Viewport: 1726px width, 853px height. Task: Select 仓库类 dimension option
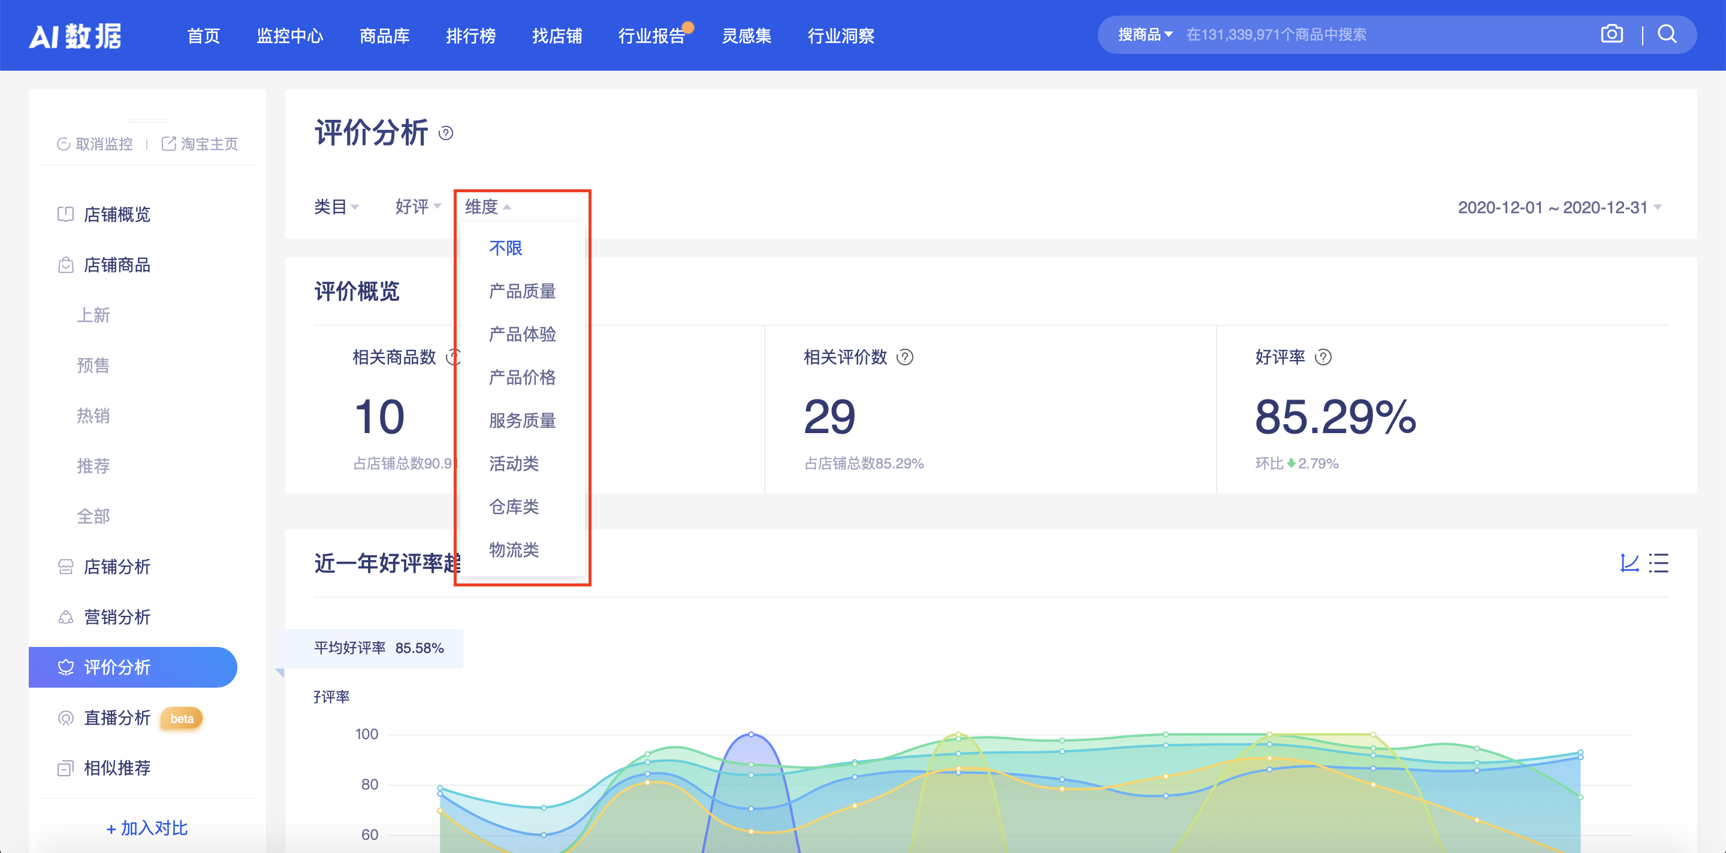click(x=514, y=507)
